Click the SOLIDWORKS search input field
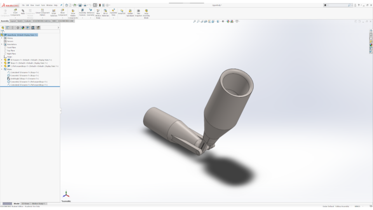This screenshot has height=210, width=373. tap(338, 5)
